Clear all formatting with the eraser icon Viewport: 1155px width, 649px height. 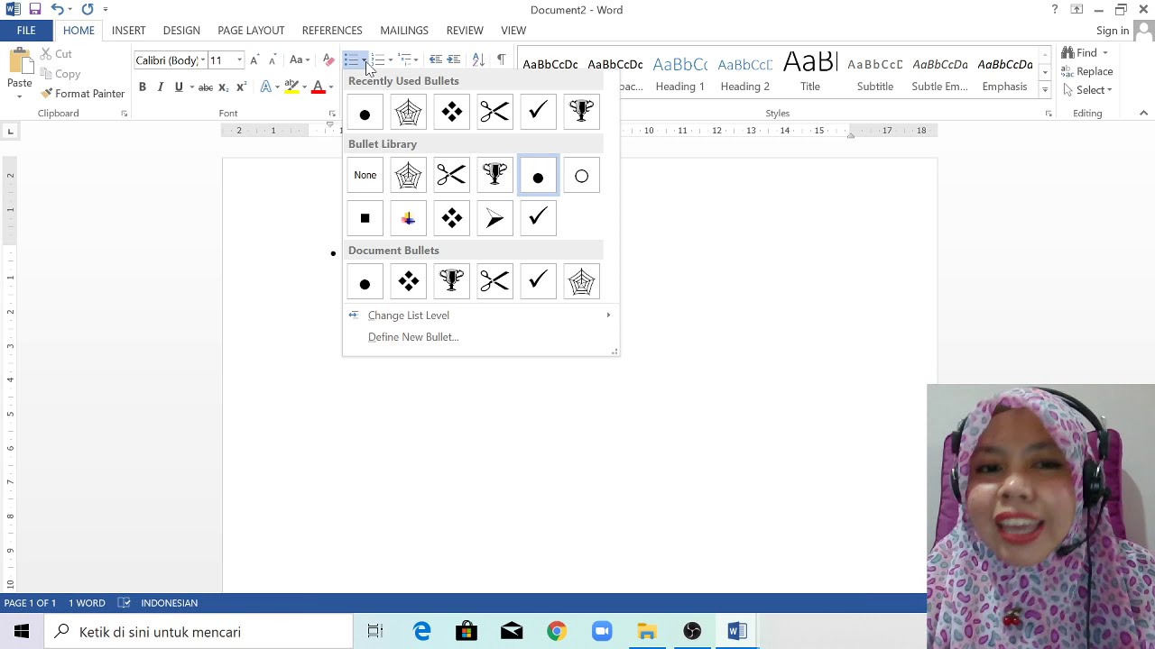328,60
